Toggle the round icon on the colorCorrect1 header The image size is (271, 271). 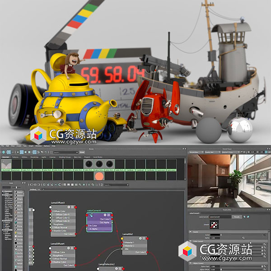[x=105, y=215]
